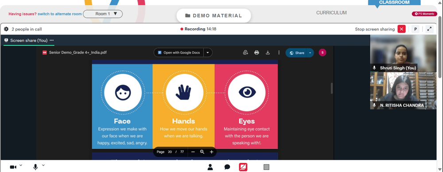Image resolution: width=443 pixels, height=172 pixels.
Task: Toggle the camera on or off
Action: point(13,167)
